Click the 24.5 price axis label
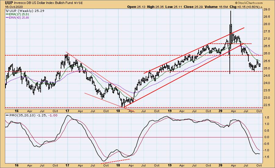Screen dimensions: 275x168 coord(266,75)
